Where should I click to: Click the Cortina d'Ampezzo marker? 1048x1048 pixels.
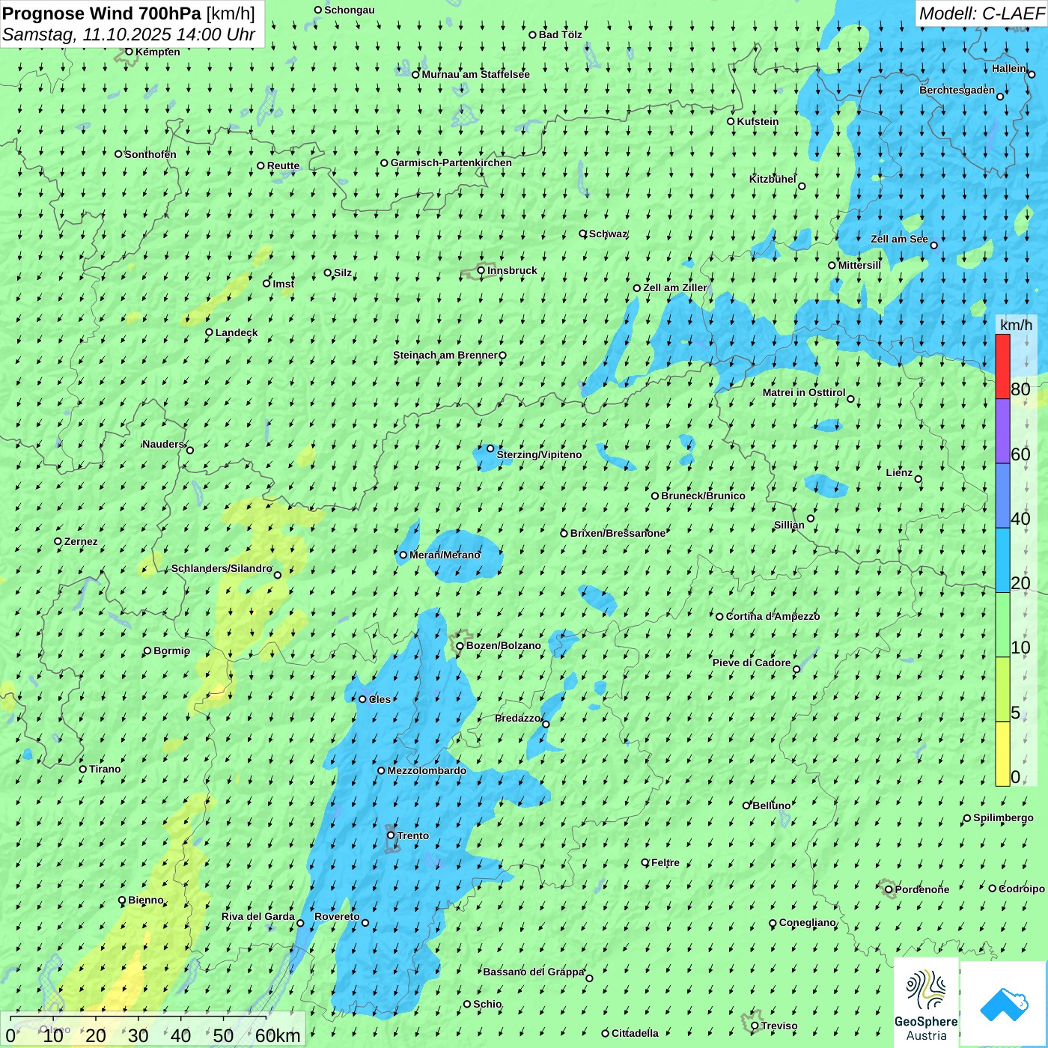[720, 617]
